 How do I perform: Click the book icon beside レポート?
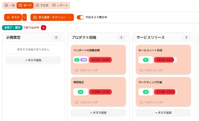pos(54,5)
